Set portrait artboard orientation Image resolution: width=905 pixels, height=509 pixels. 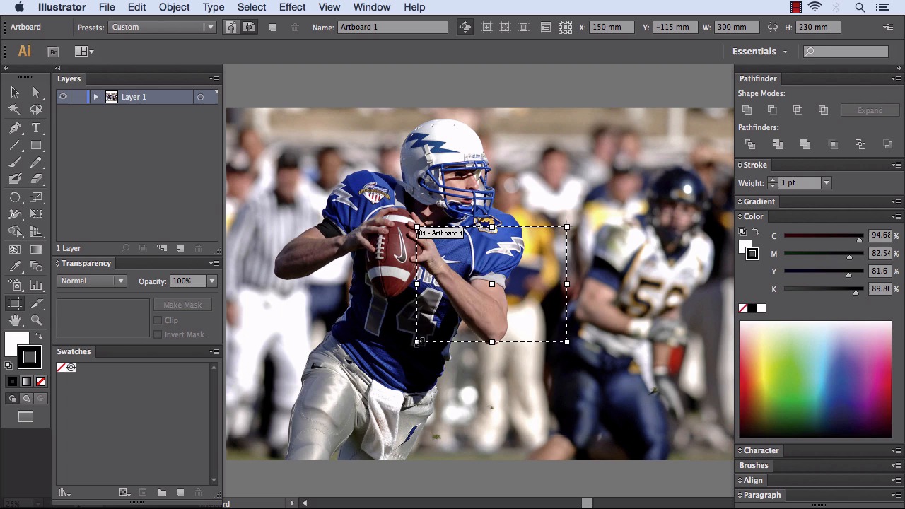pyautogui.click(x=231, y=27)
